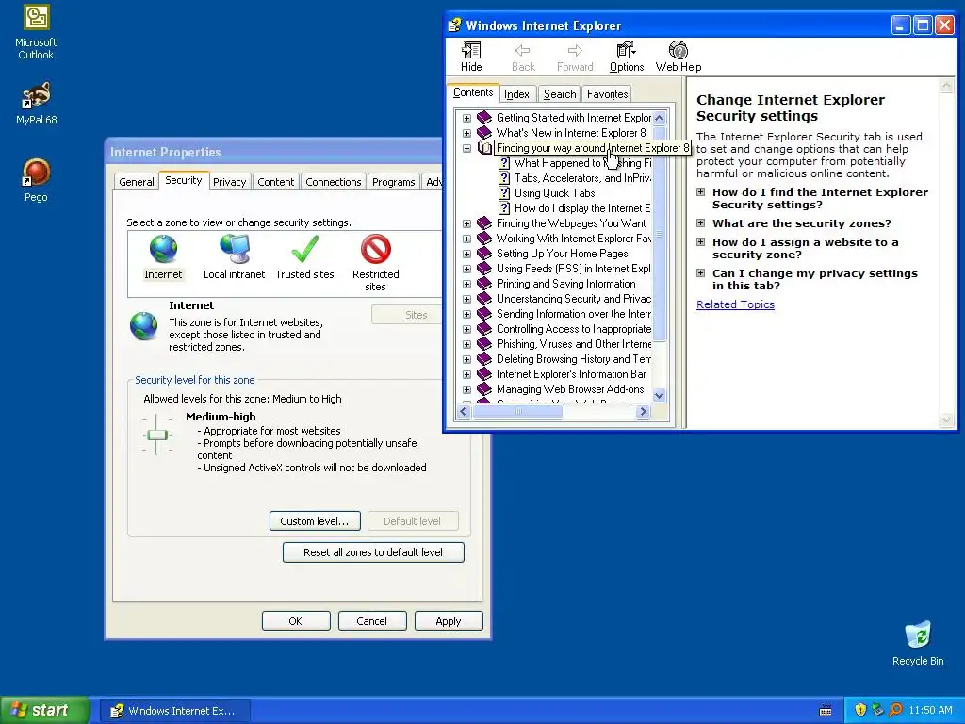The height and width of the screenshot is (724, 965).
Task: Click the book icon for Setting Up Your Home Pages
Action: 484,254
